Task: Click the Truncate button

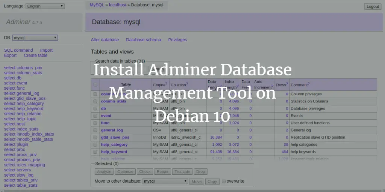Action: click(x=182, y=171)
